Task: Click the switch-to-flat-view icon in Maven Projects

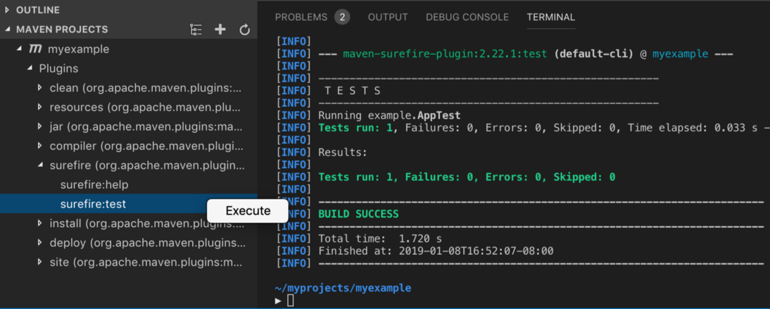Action: pos(196,29)
